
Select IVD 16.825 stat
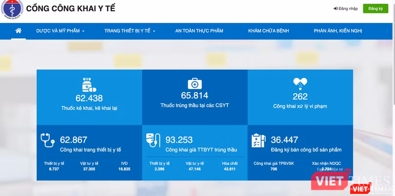[x=124, y=166]
